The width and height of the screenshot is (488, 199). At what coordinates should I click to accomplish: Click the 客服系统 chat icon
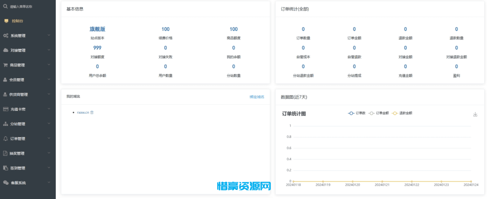click(6, 183)
